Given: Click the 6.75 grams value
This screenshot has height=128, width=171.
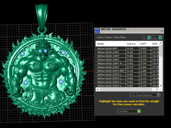Looking at the screenshot, I should tap(130, 67).
